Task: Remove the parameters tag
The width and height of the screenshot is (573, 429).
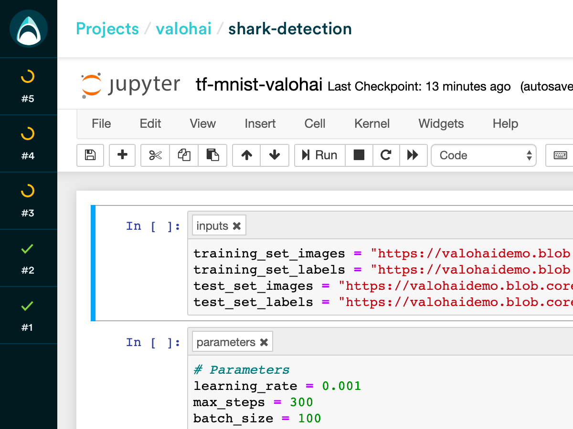Action: 264,342
